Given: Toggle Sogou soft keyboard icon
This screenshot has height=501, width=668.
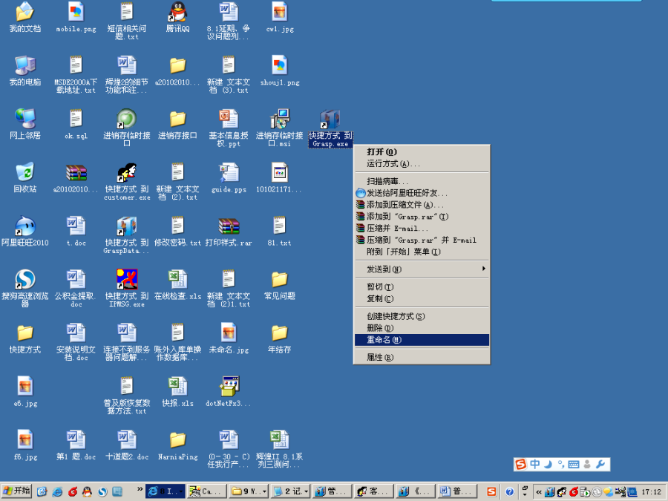Looking at the screenshot, I should [573, 465].
